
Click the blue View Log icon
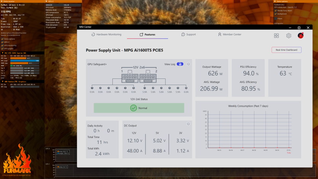coord(180,64)
